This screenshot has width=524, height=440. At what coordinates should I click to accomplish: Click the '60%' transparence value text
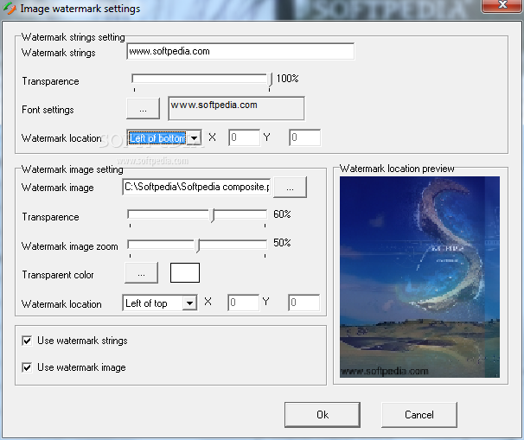point(282,214)
